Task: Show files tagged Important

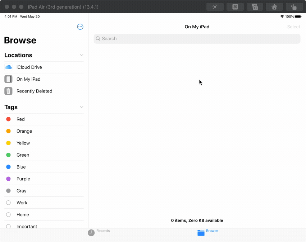Action: 44,225
